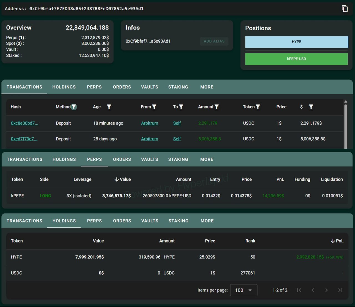The height and width of the screenshot is (307, 355).
Task: Go to last page of holdings
Action: [340, 290]
